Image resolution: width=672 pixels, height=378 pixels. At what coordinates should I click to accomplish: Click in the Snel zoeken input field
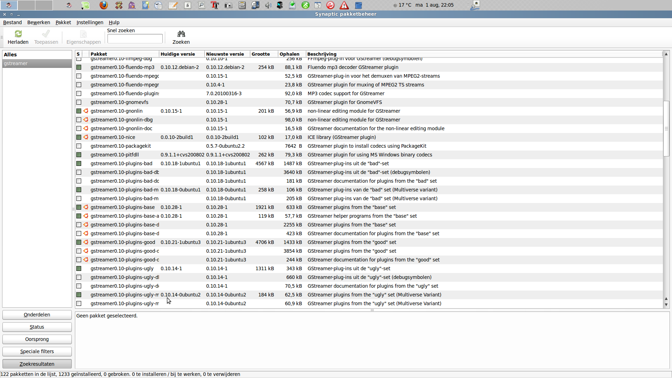coord(135,38)
